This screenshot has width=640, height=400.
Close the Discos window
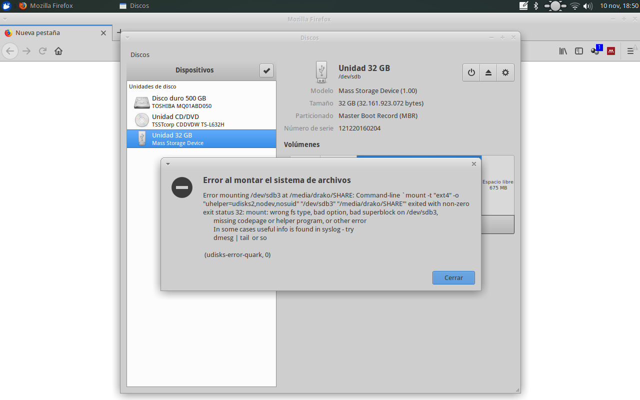513,37
